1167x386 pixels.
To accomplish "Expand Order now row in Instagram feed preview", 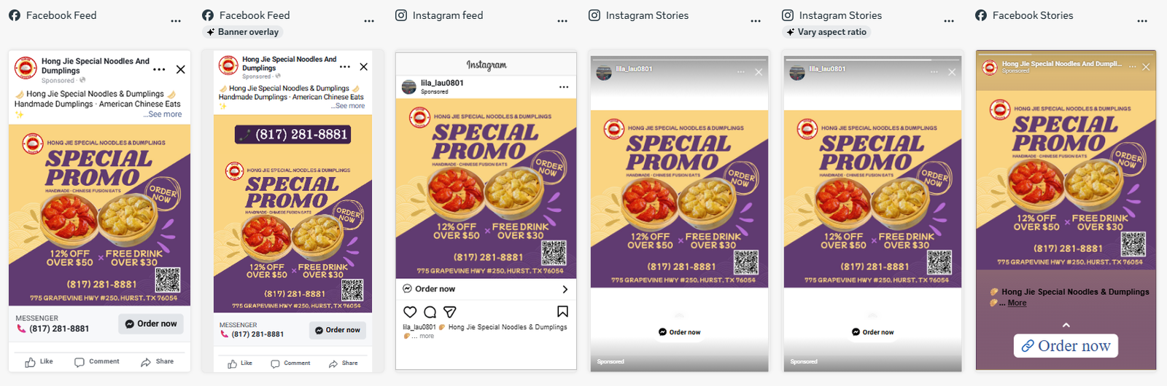I will 565,289.
